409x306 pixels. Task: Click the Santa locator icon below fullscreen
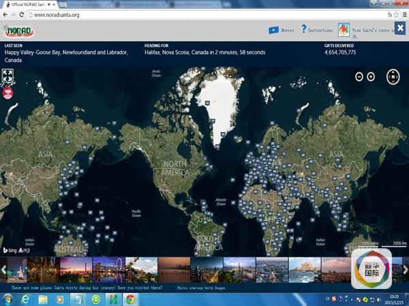(8, 93)
